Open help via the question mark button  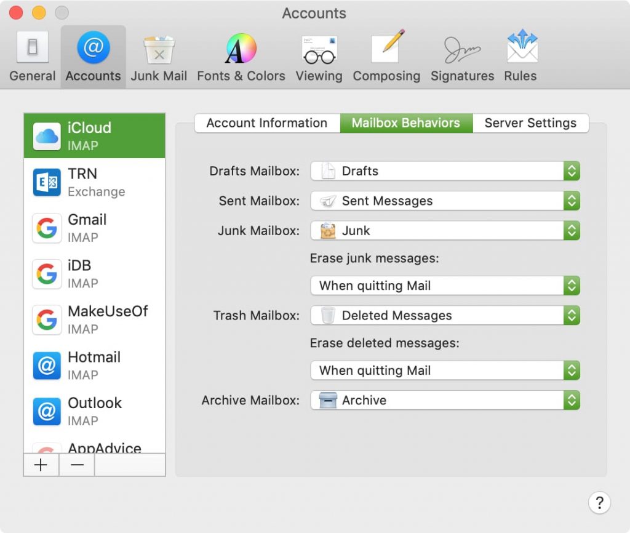(600, 503)
